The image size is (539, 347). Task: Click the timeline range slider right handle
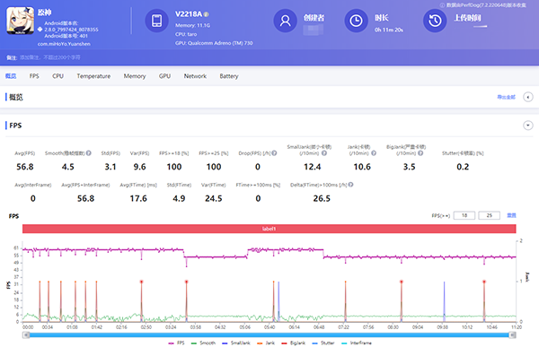point(513,335)
